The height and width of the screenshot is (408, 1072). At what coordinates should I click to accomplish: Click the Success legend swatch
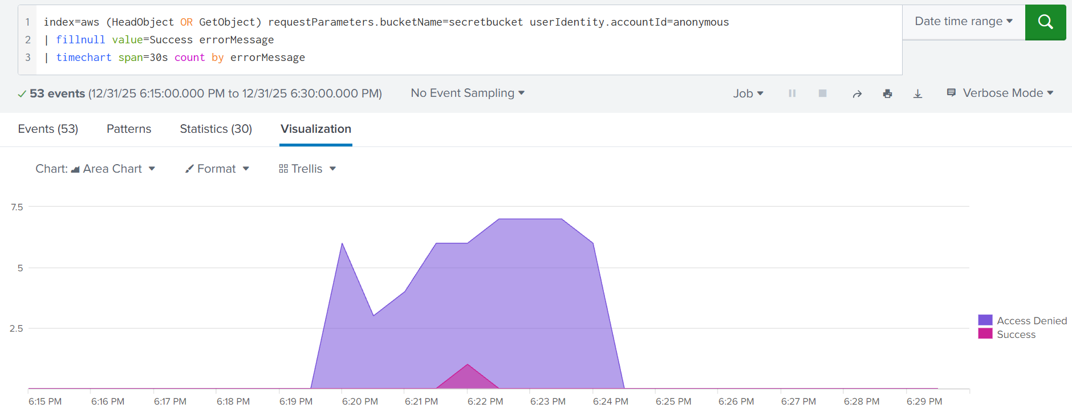point(985,334)
